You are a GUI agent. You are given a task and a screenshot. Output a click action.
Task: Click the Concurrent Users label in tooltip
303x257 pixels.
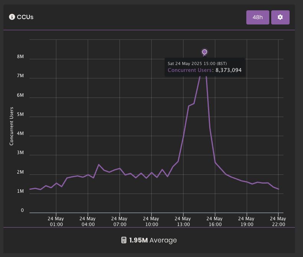coord(190,70)
